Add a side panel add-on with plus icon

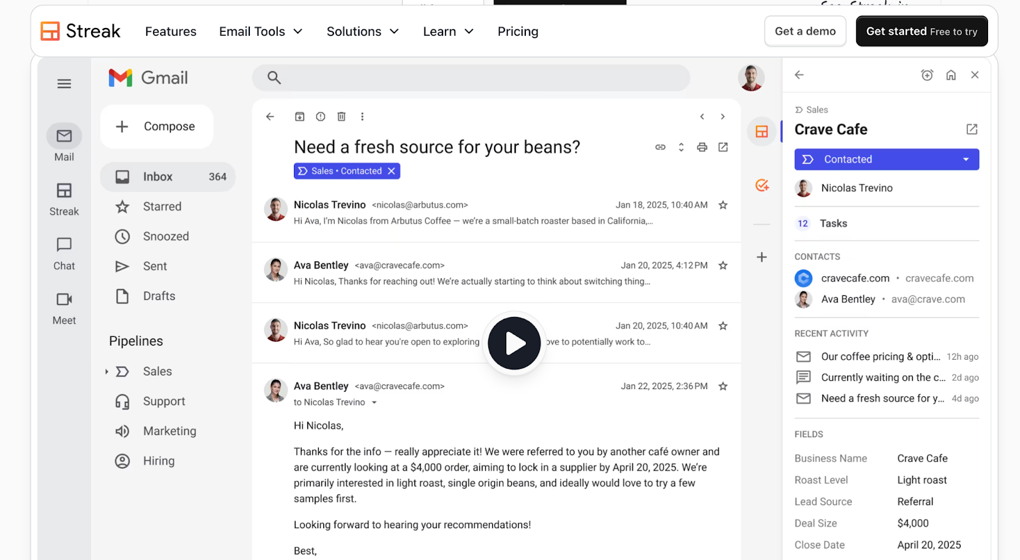tap(762, 257)
